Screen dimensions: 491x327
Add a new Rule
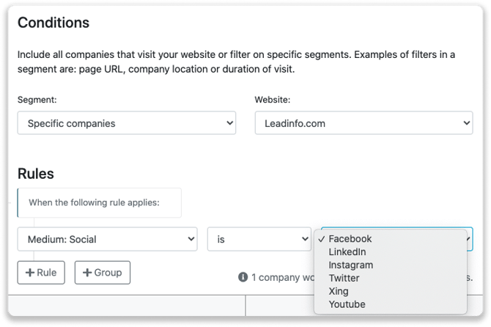coord(41,273)
